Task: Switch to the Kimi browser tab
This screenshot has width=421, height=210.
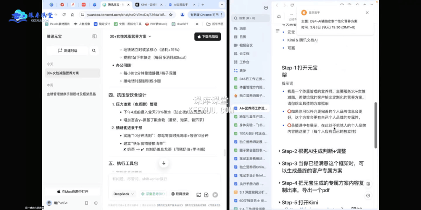Action: tap(149, 5)
